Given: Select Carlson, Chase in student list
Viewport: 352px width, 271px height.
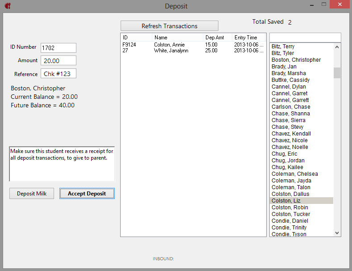Looking at the screenshot, I should pyautogui.click(x=301, y=107).
